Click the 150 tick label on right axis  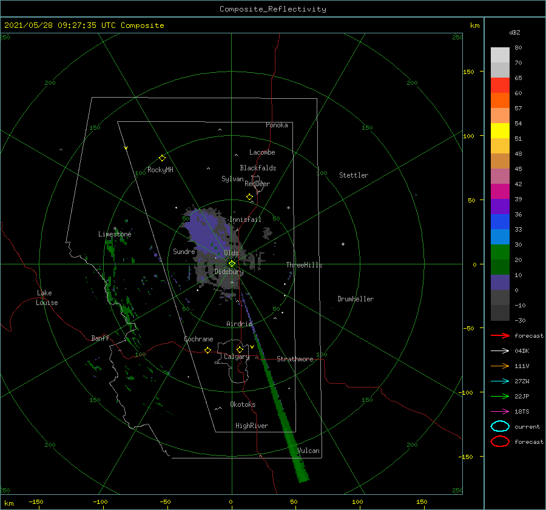(468, 72)
